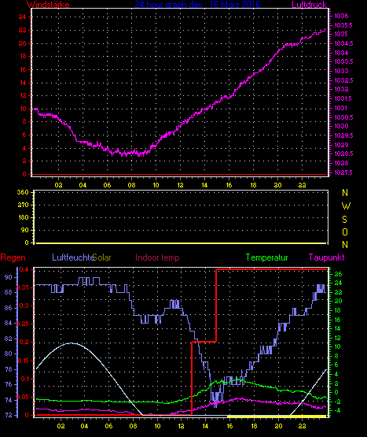Viewport: 367px width, 437px height.
Task: Select the Taupunkt legend label
Action: coord(327,257)
